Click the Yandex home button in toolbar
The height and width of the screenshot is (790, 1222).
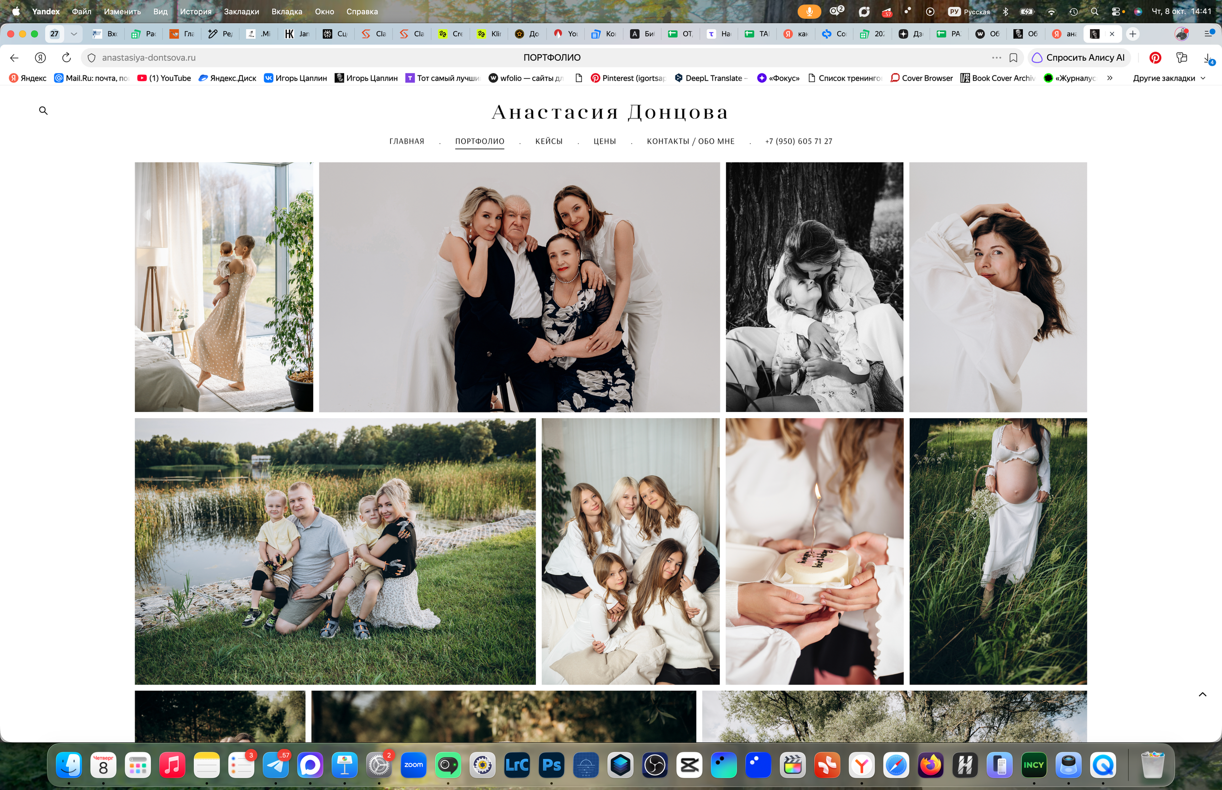click(x=41, y=57)
